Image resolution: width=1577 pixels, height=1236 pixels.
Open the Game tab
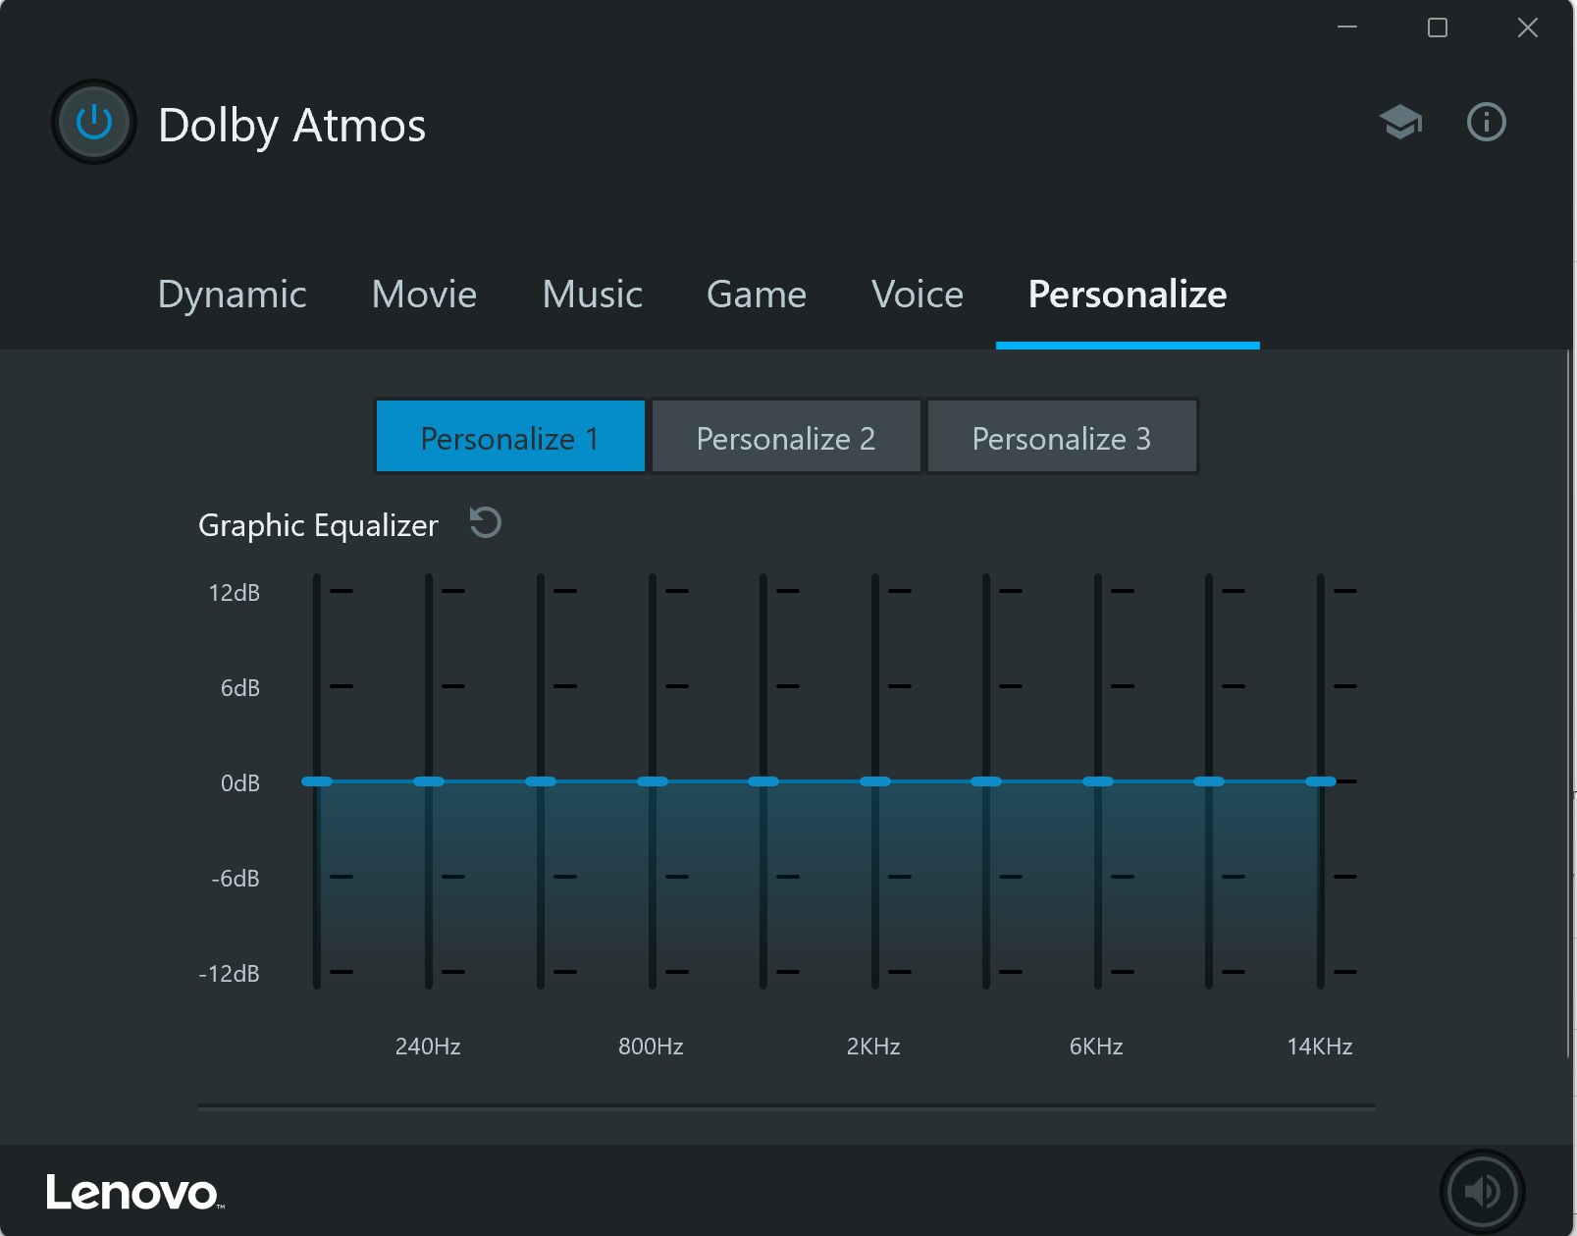pyautogui.click(x=756, y=295)
